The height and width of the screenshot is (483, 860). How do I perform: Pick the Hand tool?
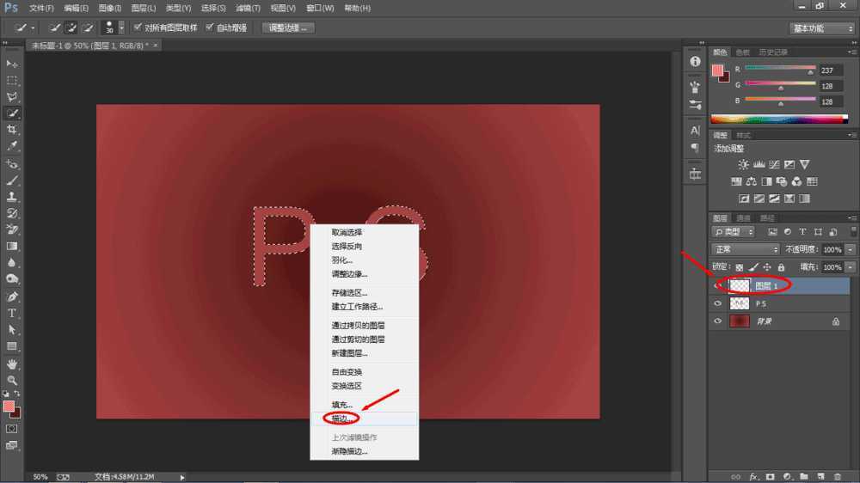pos(12,364)
